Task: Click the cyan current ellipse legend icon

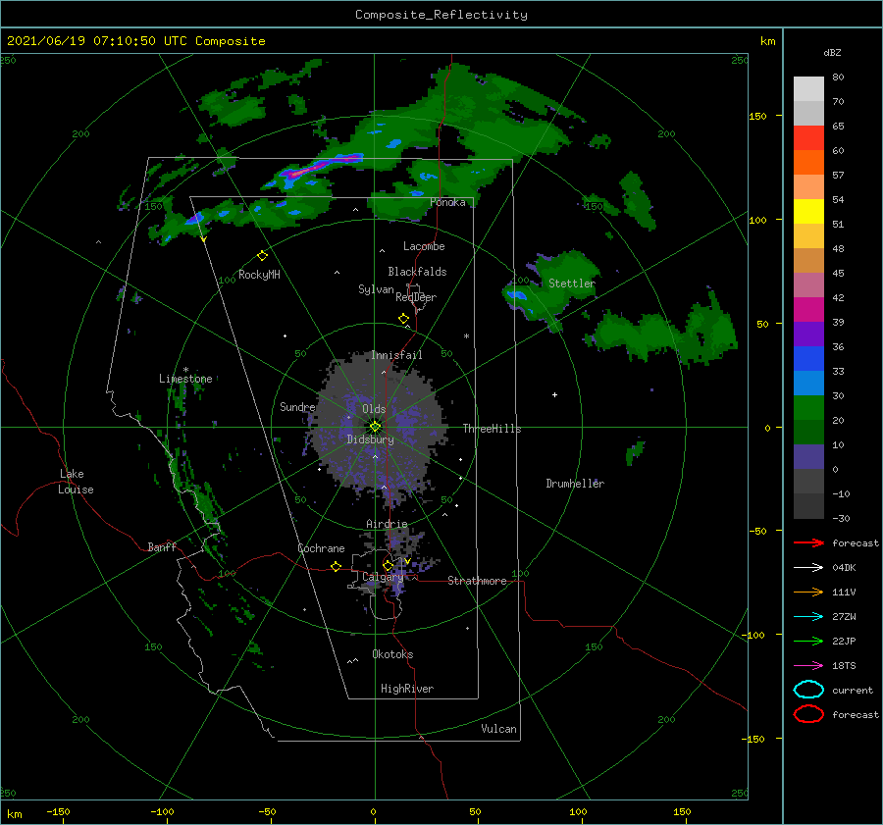Action: 808,690
